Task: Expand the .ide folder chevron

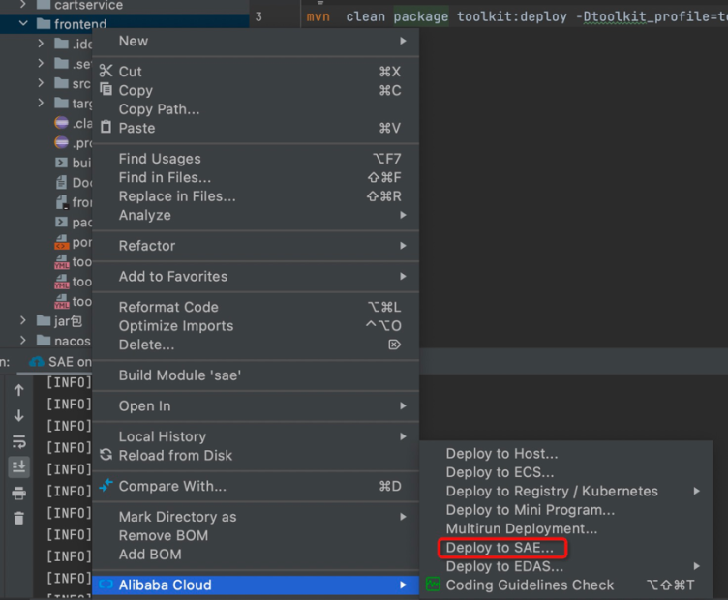Action: 41,44
